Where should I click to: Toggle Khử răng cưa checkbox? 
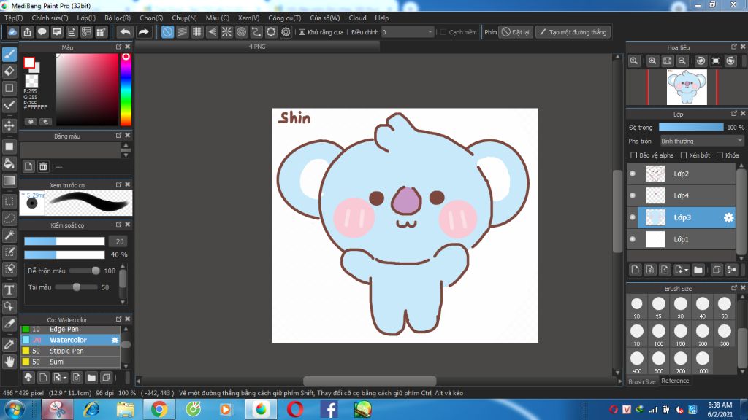click(x=302, y=32)
